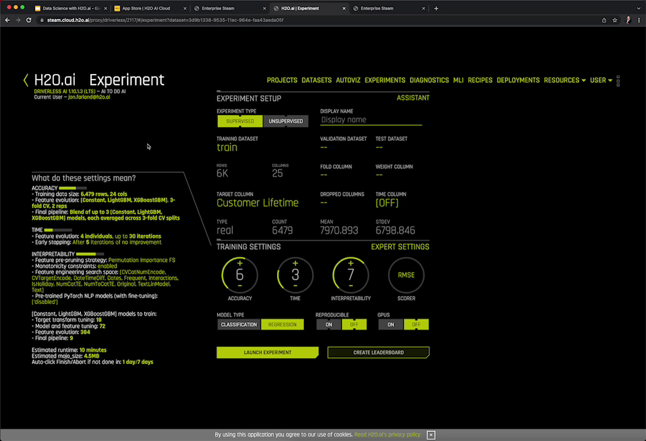Go to the Datasets menu item
The height and width of the screenshot is (441, 646).
coord(316,80)
